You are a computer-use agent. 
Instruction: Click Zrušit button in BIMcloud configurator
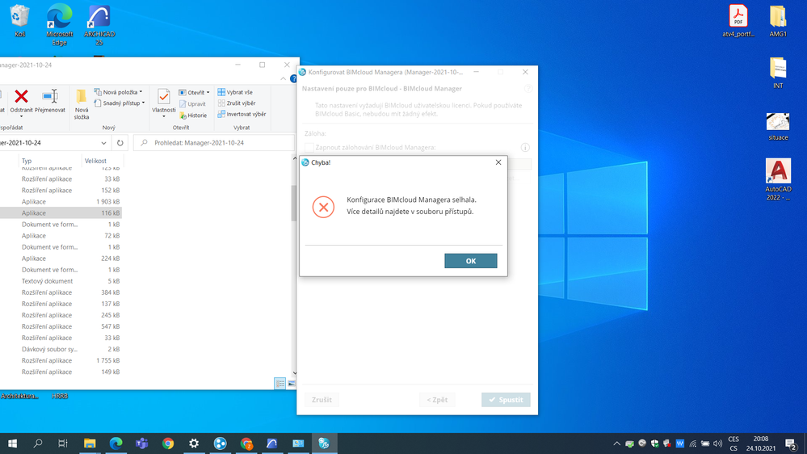click(x=322, y=399)
